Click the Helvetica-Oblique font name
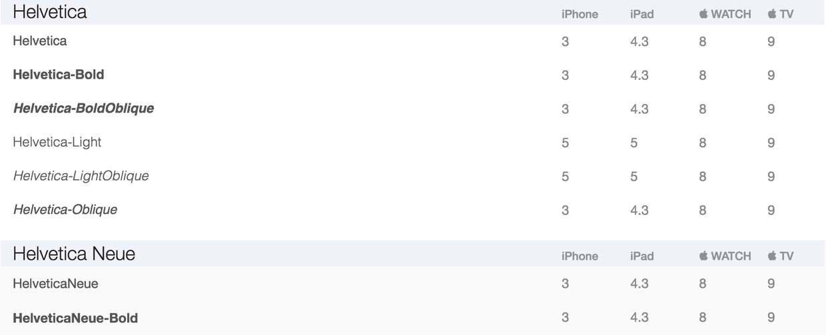Viewport: 826px width, 335px height. coord(65,210)
